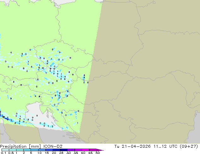Pick the 15–20 mm legend color swatch
Screen dimensions: 200x154
point(49,150)
